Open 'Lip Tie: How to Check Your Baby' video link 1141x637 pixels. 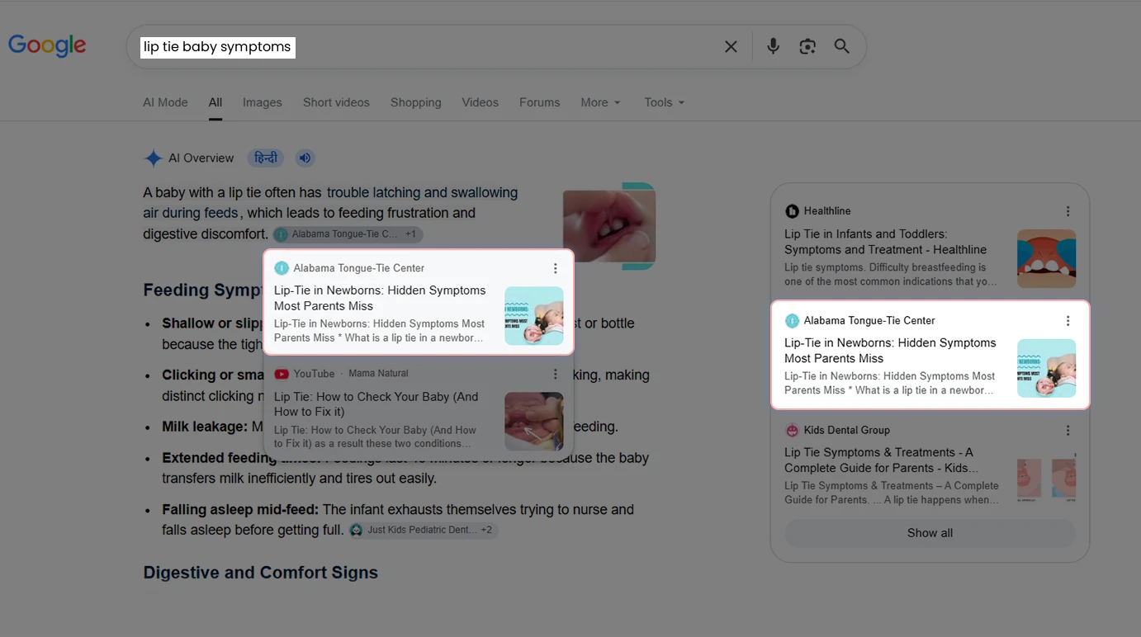click(x=376, y=404)
